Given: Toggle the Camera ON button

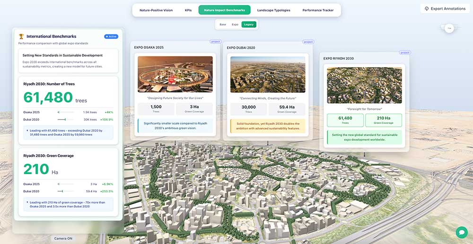Looking at the screenshot, I should 63,238.
